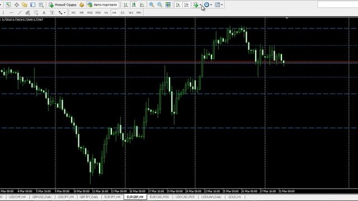Toggle the Terminal panel icon
Screen dimensions: 358x201
pos(33,4)
